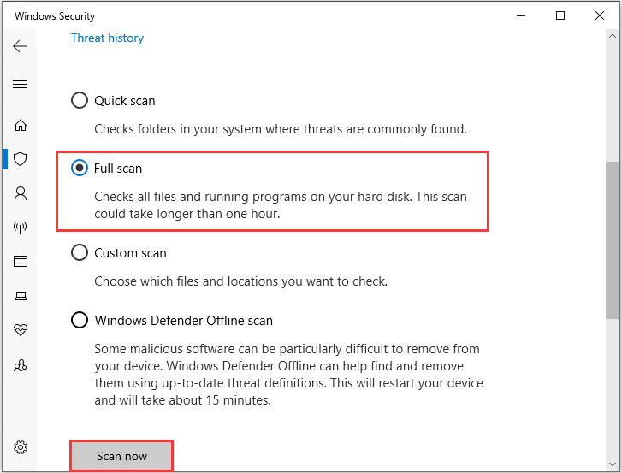The height and width of the screenshot is (473, 622).
Task: Open Settings gear icon in sidebar
Action: click(21, 447)
